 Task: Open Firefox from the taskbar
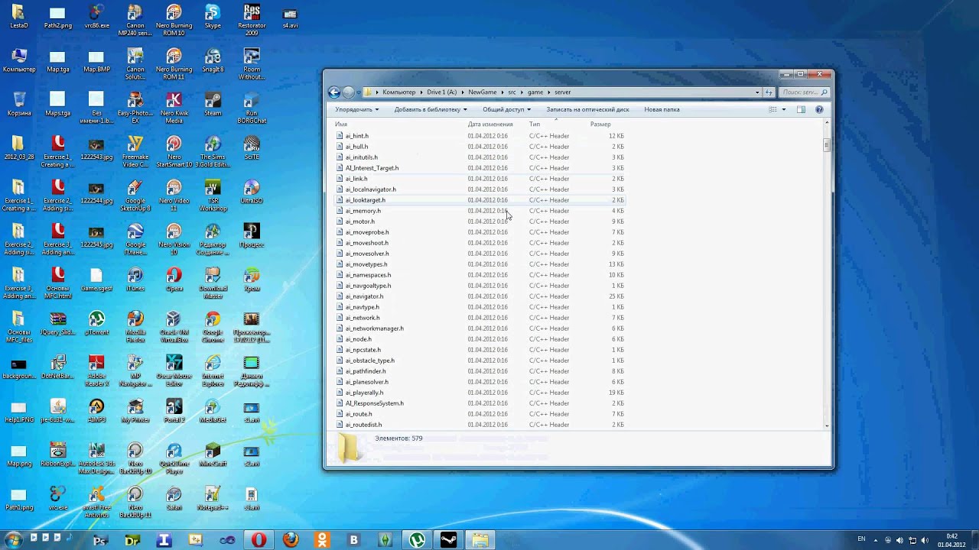[291, 540]
